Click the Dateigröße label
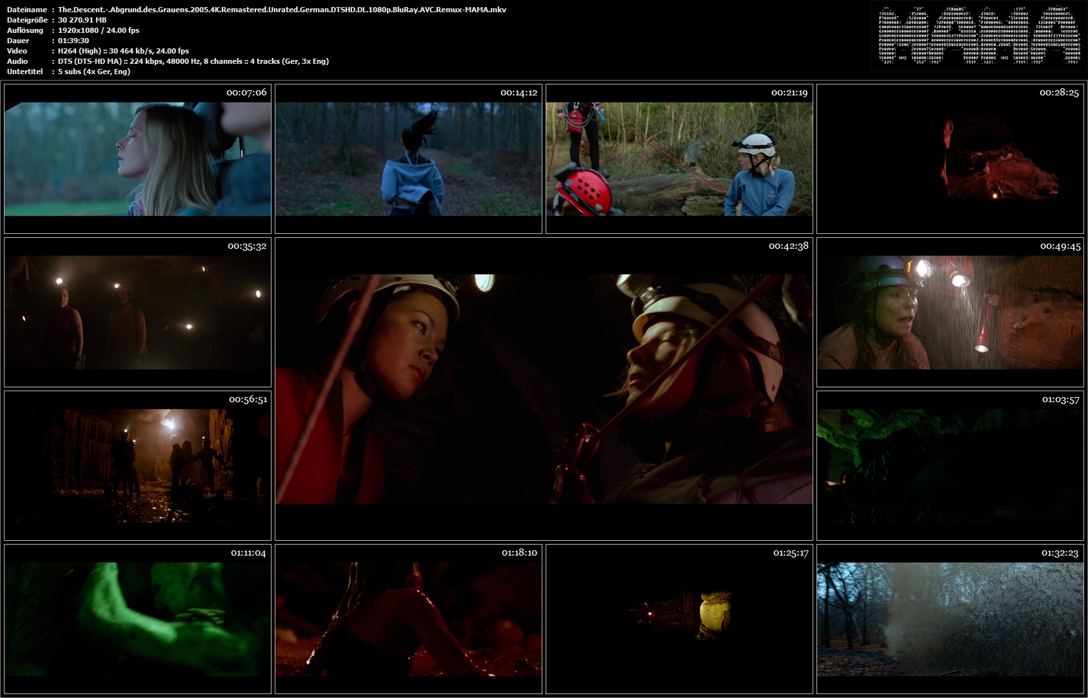Image resolution: width=1088 pixels, height=698 pixels. pyautogui.click(x=27, y=20)
